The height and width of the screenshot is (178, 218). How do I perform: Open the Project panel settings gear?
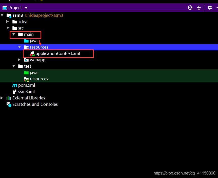210,8
